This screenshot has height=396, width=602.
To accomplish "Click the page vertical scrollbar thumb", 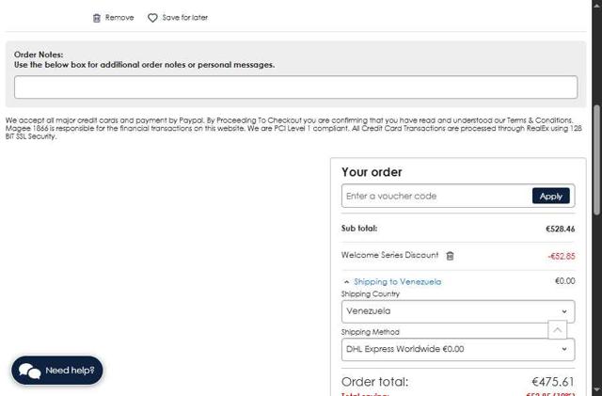I will 596,159.
